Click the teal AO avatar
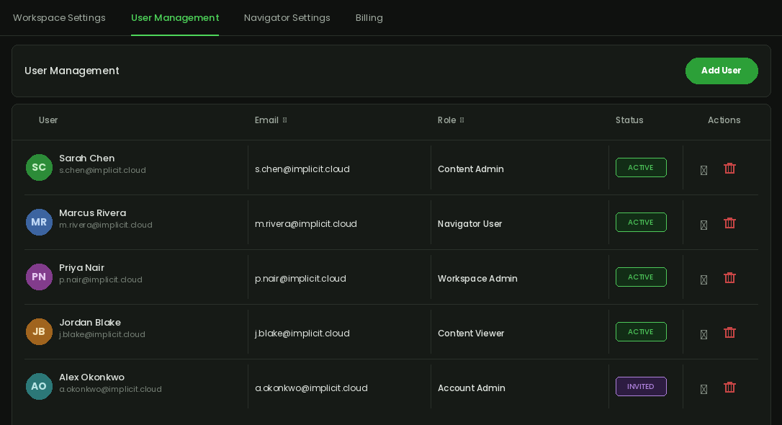 click(x=39, y=387)
